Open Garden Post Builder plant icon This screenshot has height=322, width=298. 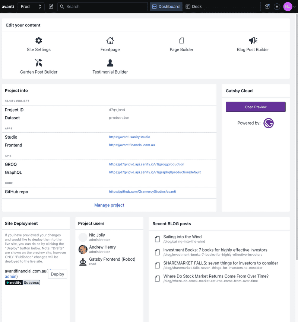[38, 63]
